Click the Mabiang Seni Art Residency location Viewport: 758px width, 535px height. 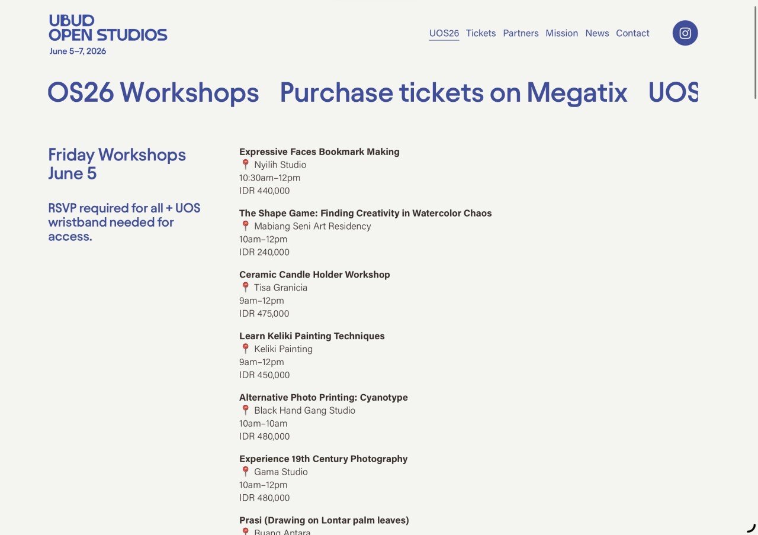click(313, 226)
